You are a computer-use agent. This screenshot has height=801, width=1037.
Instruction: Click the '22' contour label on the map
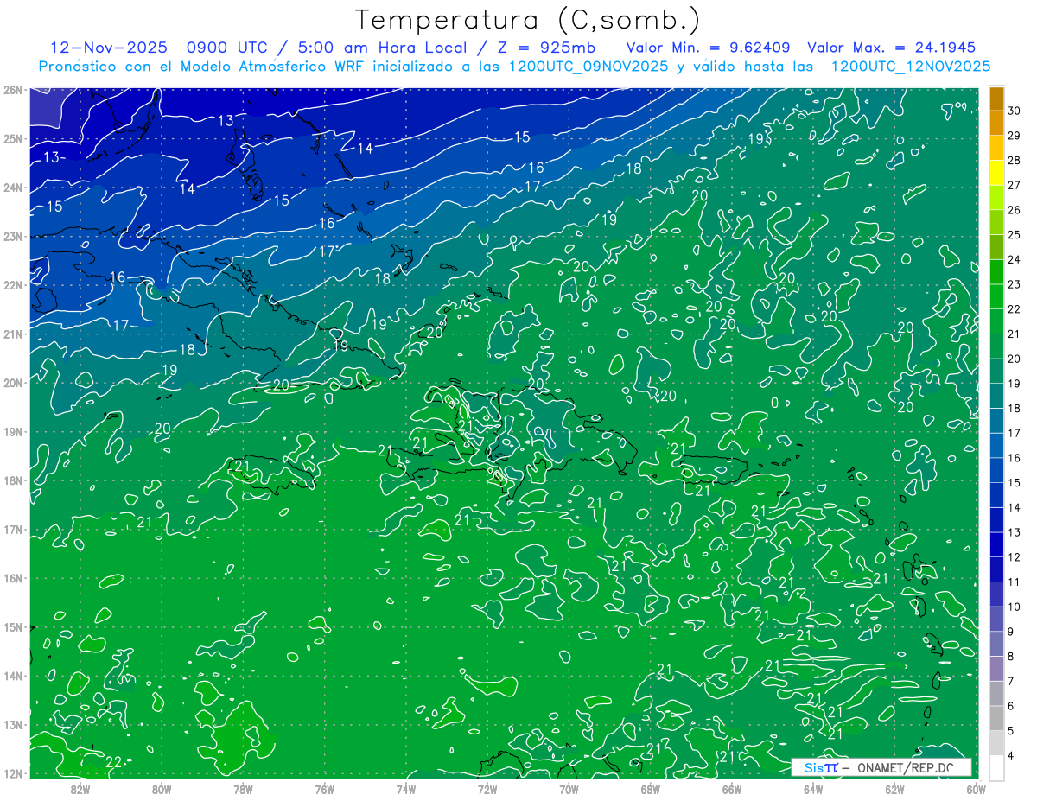click(x=113, y=761)
